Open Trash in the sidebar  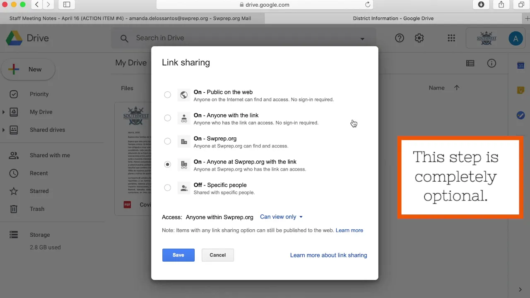37,209
